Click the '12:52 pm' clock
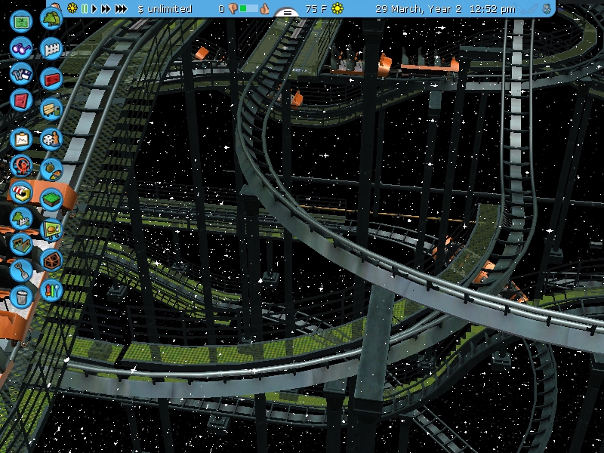Screen dimensions: 604x453 pyautogui.click(x=492, y=9)
